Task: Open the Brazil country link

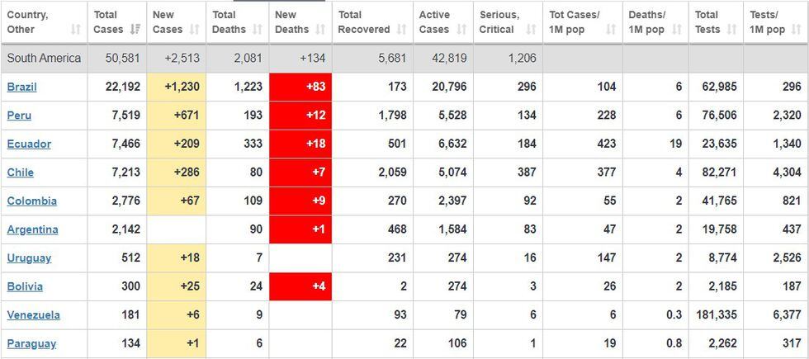Action: click(x=21, y=87)
